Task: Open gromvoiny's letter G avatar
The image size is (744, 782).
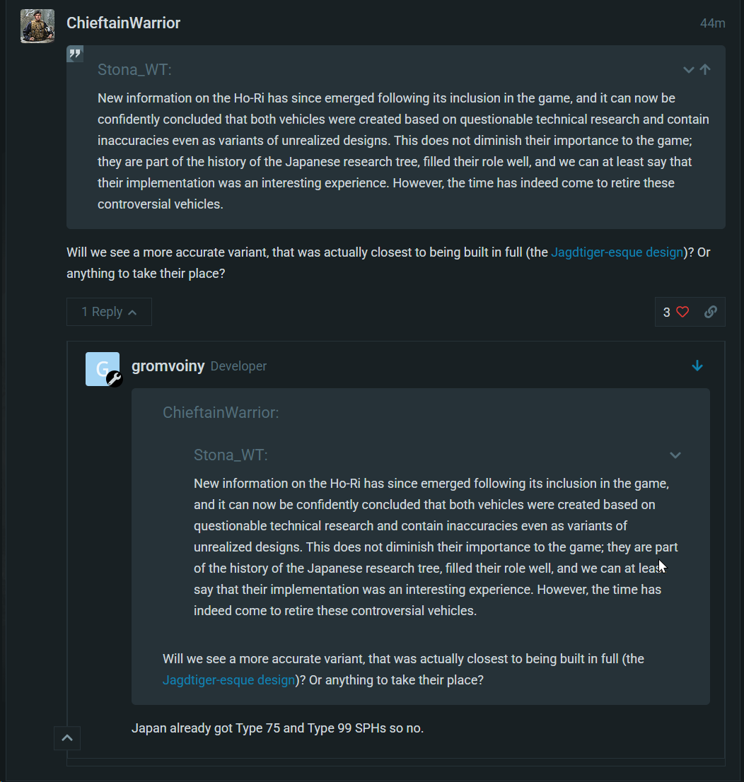Action: point(103,369)
